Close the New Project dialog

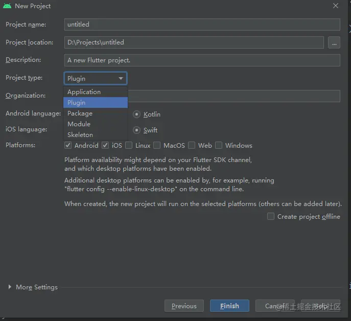point(335,6)
